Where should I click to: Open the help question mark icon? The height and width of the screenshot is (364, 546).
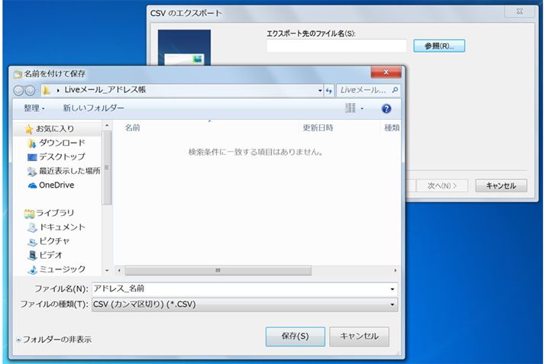point(386,108)
